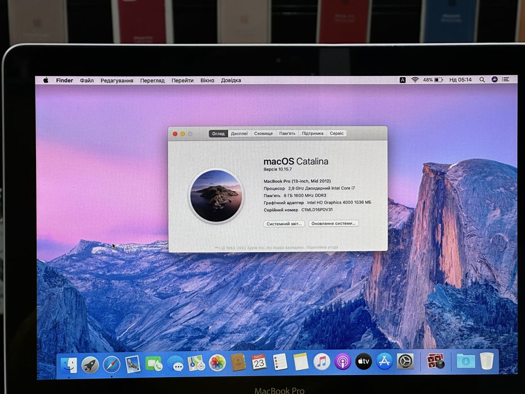Screen dimensions: 525x394
Task: Click the Системний звіт... button
Action: tap(284, 223)
